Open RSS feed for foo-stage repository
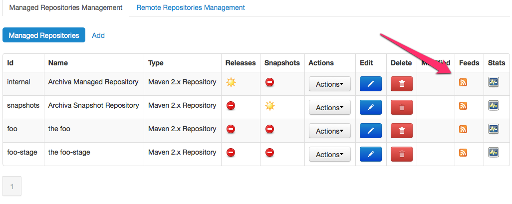This screenshot has height=204, width=512. coord(463,153)
